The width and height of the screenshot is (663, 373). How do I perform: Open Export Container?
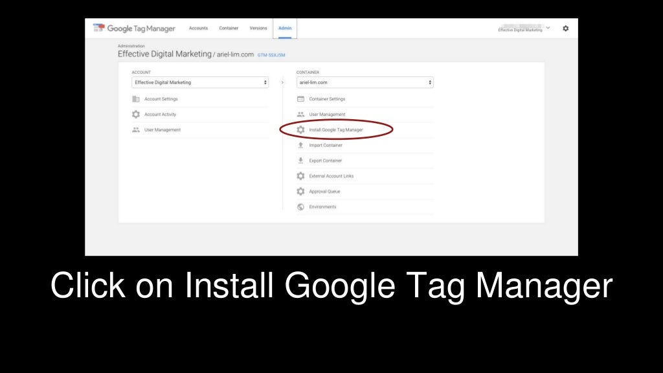[325, 161]
